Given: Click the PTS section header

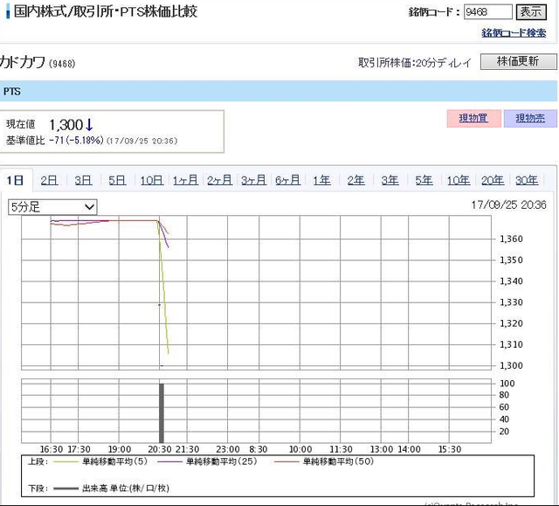Looking at the screenshot, I should coord(279,91).
